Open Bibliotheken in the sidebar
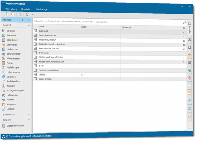This screenshot has height=143, width=204. [x=10, y=40]
